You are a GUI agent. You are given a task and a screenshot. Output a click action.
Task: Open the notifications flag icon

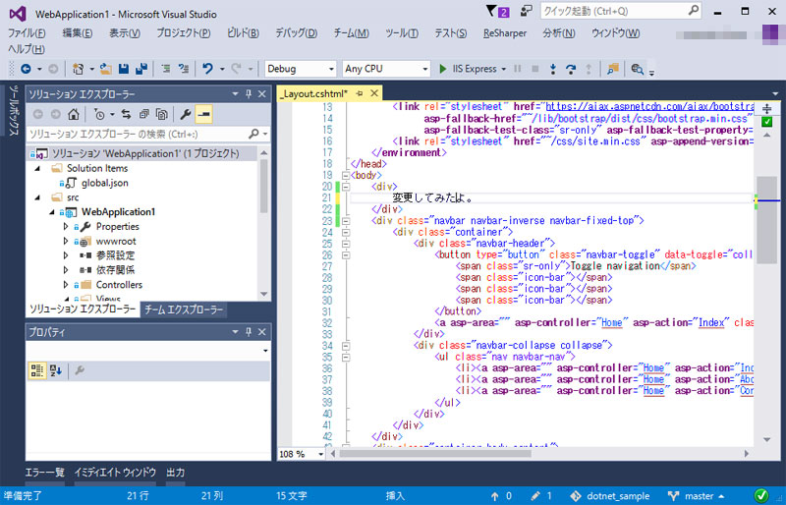tap(498, 11)
